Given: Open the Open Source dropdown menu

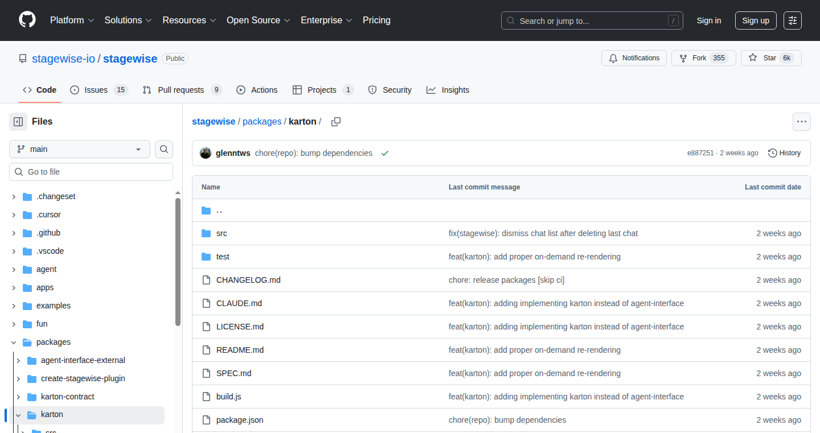Looking at the screenshot, I should click(x=258, y=20).
